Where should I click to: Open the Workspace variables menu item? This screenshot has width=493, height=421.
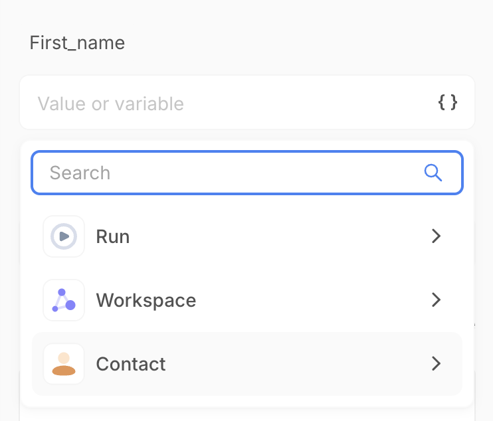pos(247,300)
